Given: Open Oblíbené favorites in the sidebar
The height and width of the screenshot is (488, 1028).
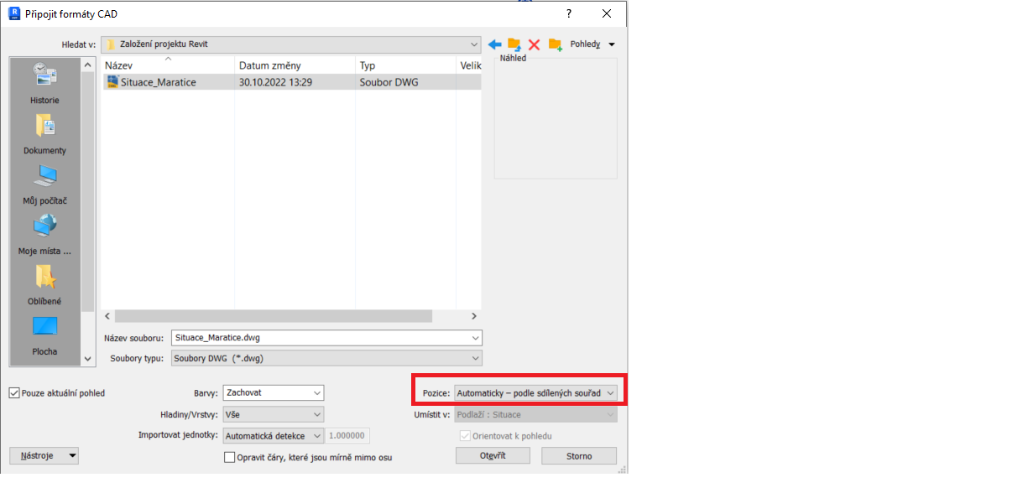Looking at the screenshot, I should [x=44, y=284].
